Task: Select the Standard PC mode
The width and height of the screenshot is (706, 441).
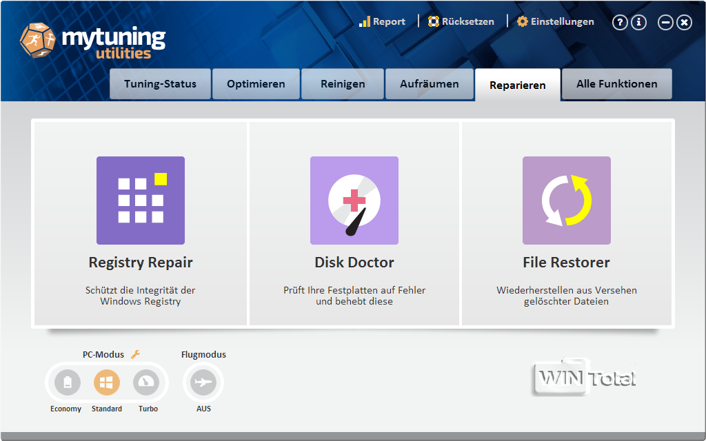Action: tap(107, 382)
